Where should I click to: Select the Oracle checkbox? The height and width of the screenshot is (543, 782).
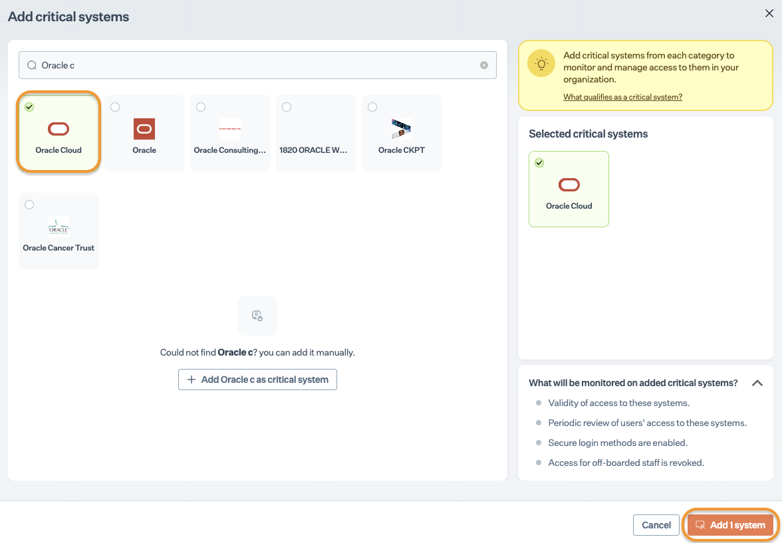point(115,107)
